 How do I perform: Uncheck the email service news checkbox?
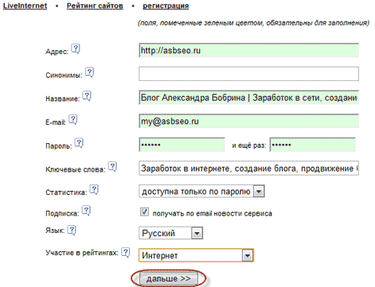144,212
